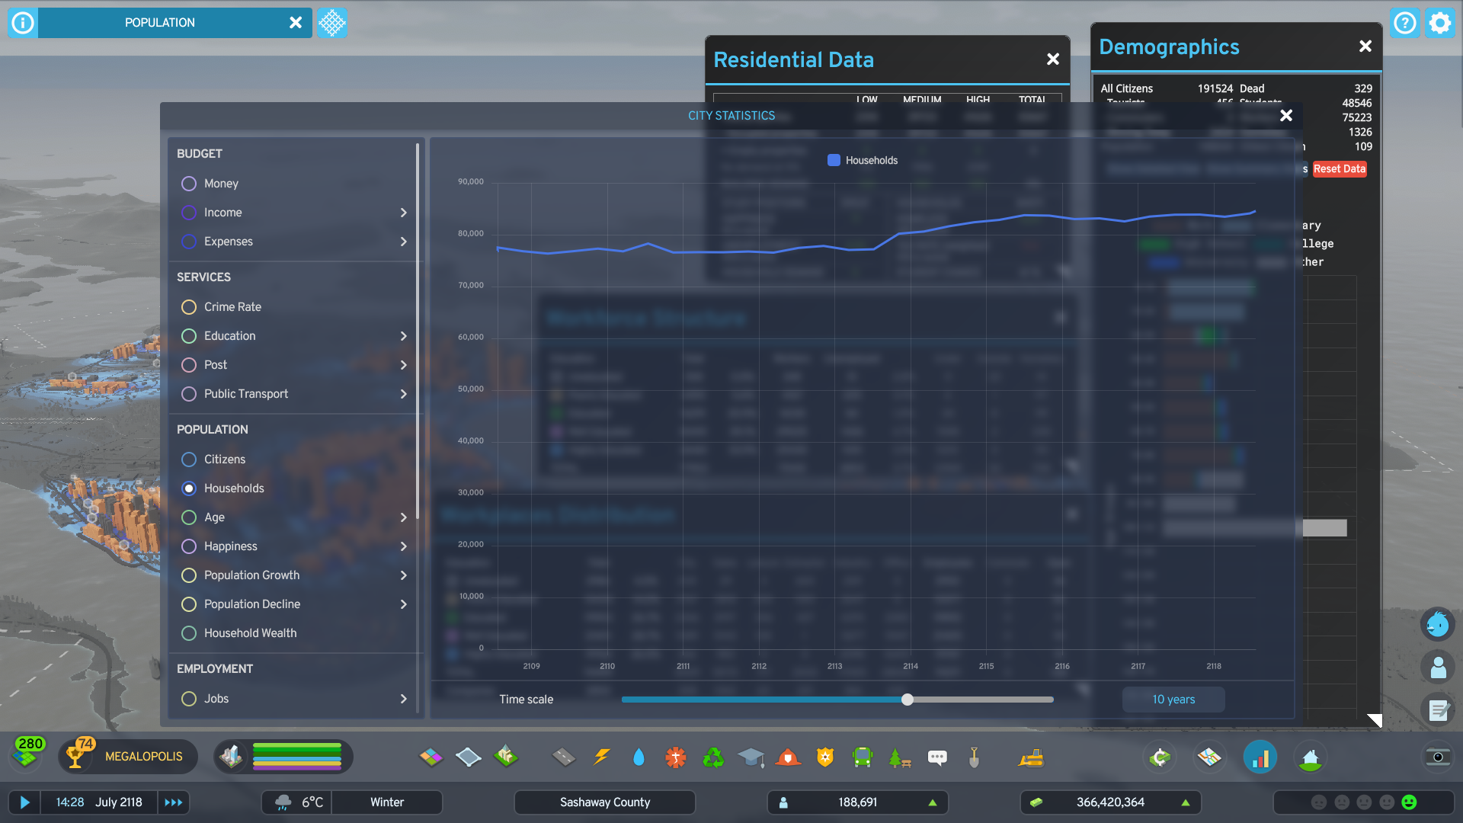Select the Citizens radio button under Population

click(x=189, y=460)
